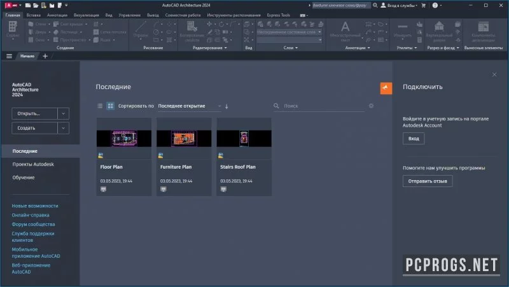
Task: Open the layer state dropdown in Слои panel
Action: click(289, 32)
